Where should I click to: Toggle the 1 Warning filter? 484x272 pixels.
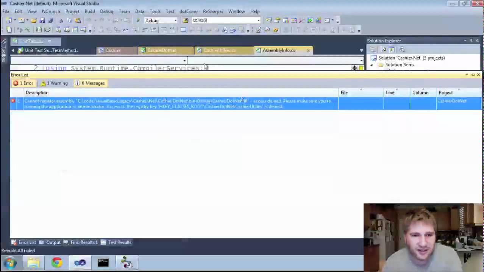click(x=54, y=83)
